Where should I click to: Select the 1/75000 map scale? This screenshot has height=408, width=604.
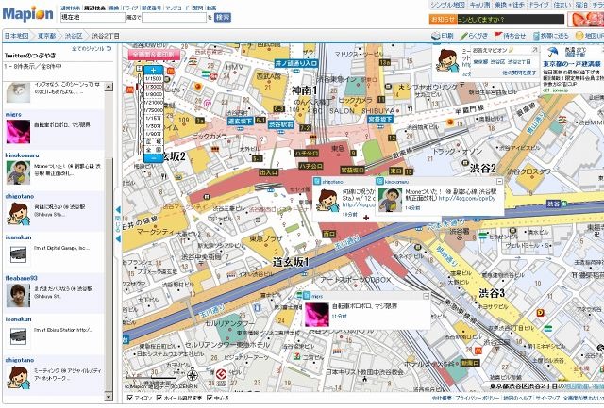pyautogui.click(x=153, y=110)
